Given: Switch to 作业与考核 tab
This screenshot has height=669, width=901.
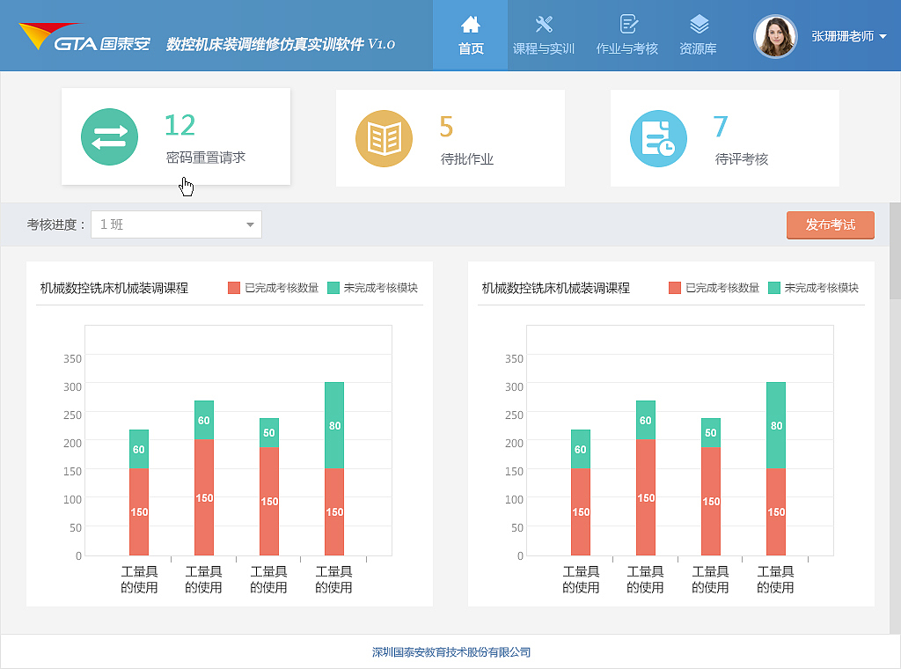Looking at the screenshot, I should pyautogui.click(x=626, y=35).
